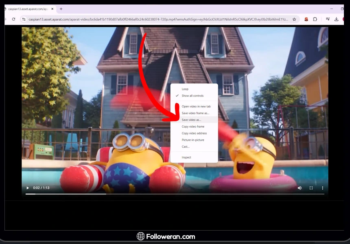This screenshot has height=244, width=350.
Task: Bookmark this page with the star icon
Action: [x=294, y=19]
